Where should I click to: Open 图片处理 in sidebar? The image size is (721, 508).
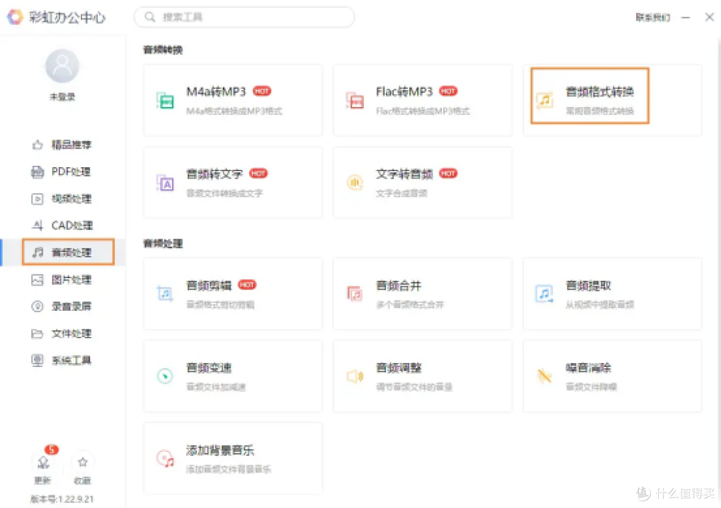pyautogui.click(x=62, y=279)
